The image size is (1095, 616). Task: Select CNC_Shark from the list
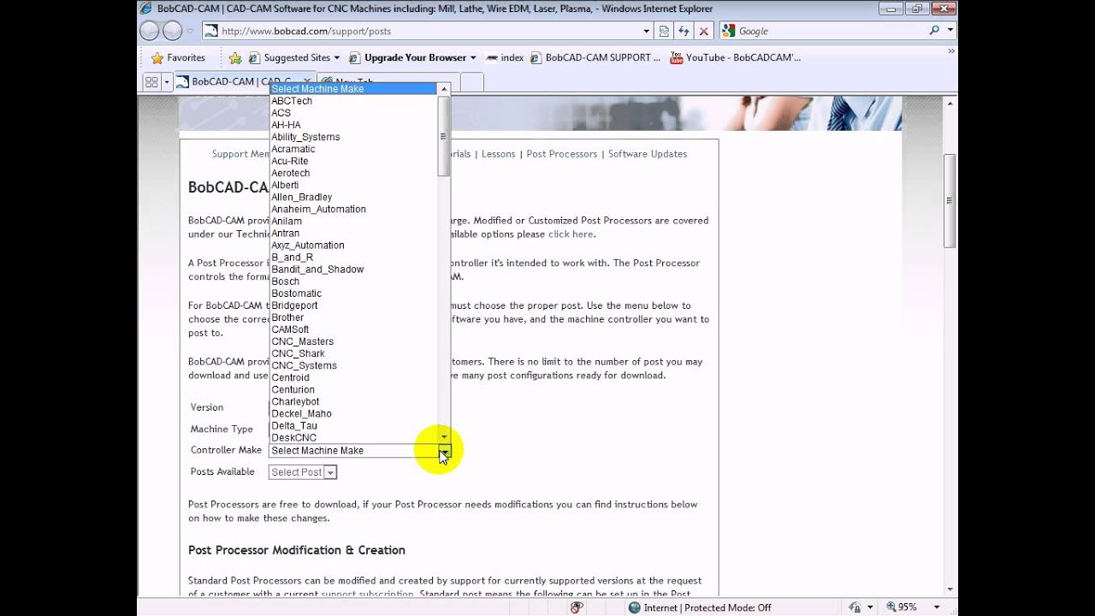point(352,353)
